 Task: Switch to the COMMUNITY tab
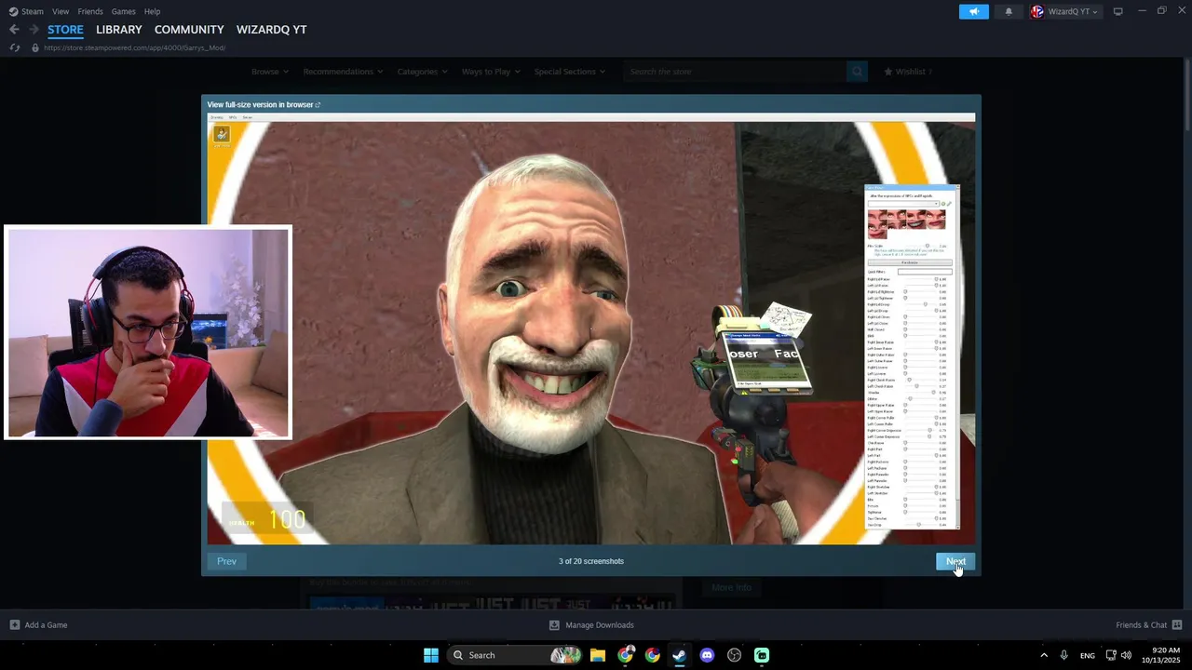click(x=189, y=30)
